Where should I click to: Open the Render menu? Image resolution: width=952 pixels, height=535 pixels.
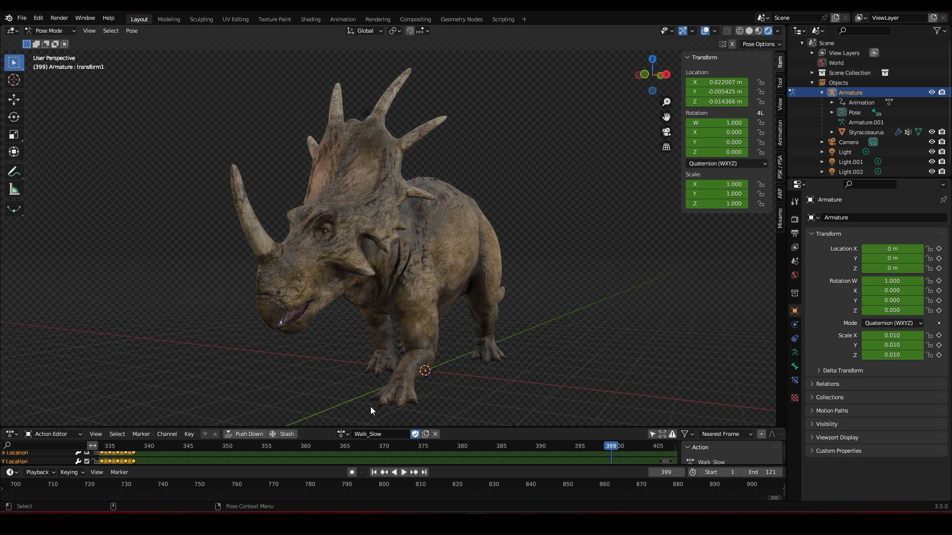pos(59,18)
